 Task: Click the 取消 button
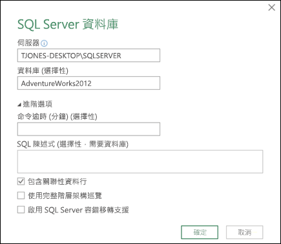pos(244,232)
